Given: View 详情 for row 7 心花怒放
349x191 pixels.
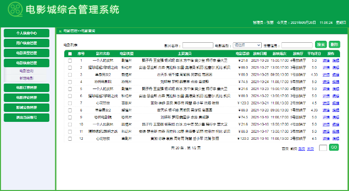Looking at the screenshot, I should coord(326,103).
